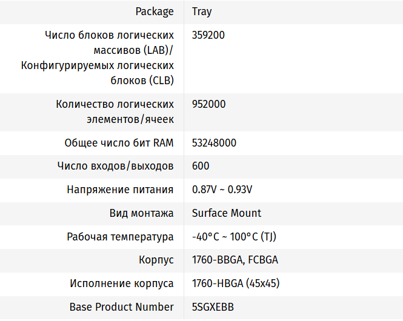Select the value 359200
403x321 pixels.
coord(208,35)
